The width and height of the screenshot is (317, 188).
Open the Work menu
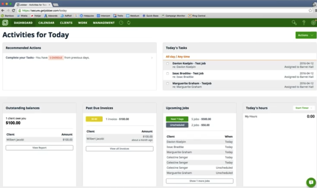[x=83, y=23]
